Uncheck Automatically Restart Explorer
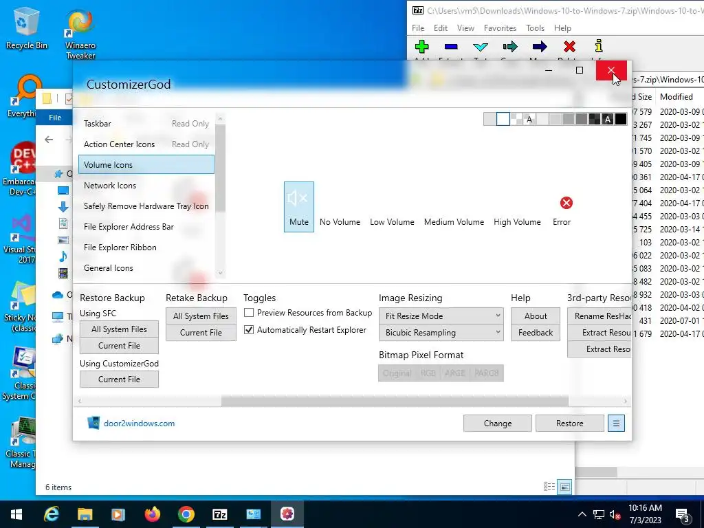Image resolution: width=704 pixels, height=528 pixels. pos(249,329)
